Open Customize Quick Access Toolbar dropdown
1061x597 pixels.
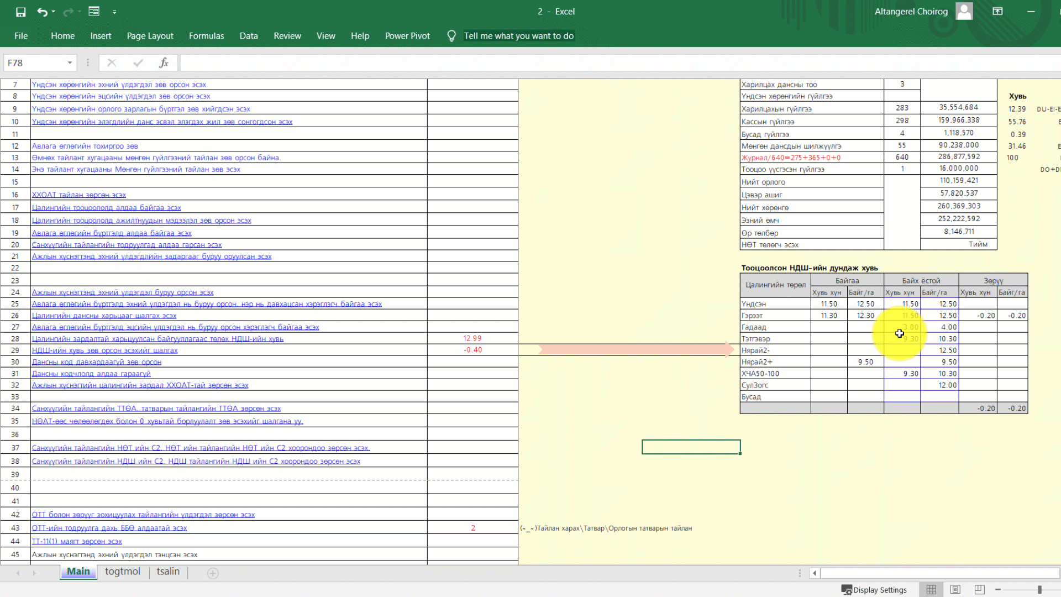click(x=114, y=12)
